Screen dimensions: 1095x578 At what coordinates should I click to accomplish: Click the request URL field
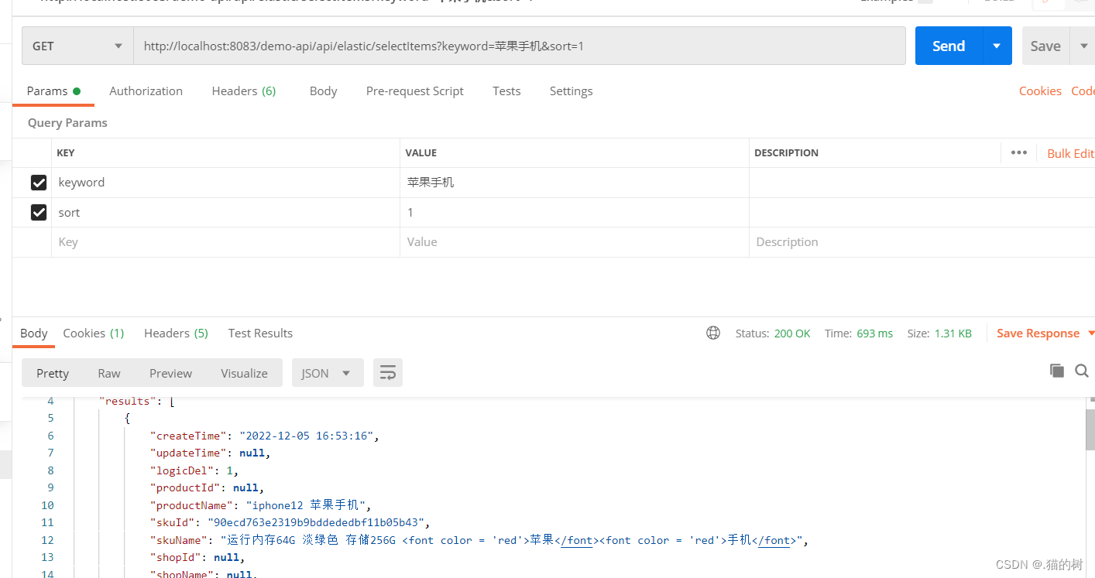(x=520, y=46)
